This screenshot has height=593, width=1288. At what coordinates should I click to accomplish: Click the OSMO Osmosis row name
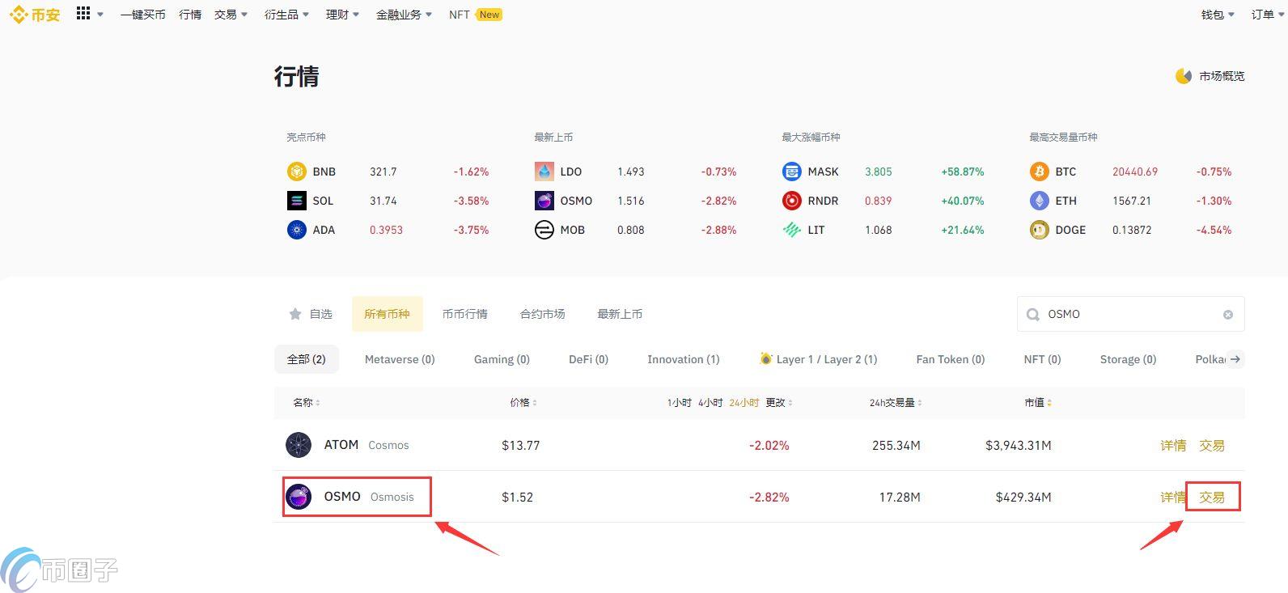[368, 497]
